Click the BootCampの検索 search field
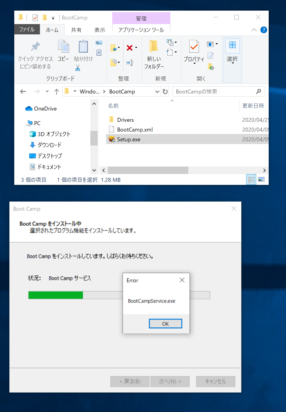 tap(218, 91)
